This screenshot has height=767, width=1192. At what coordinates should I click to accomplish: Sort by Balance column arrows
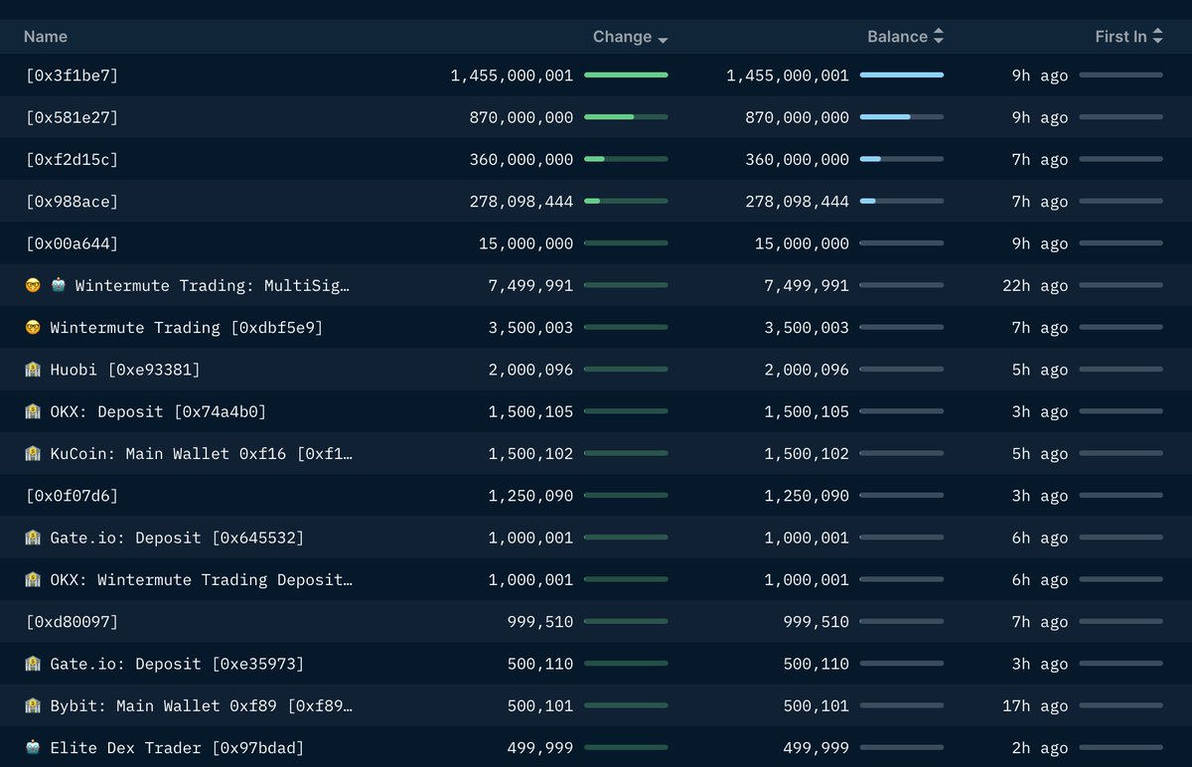tap(939, 37)
